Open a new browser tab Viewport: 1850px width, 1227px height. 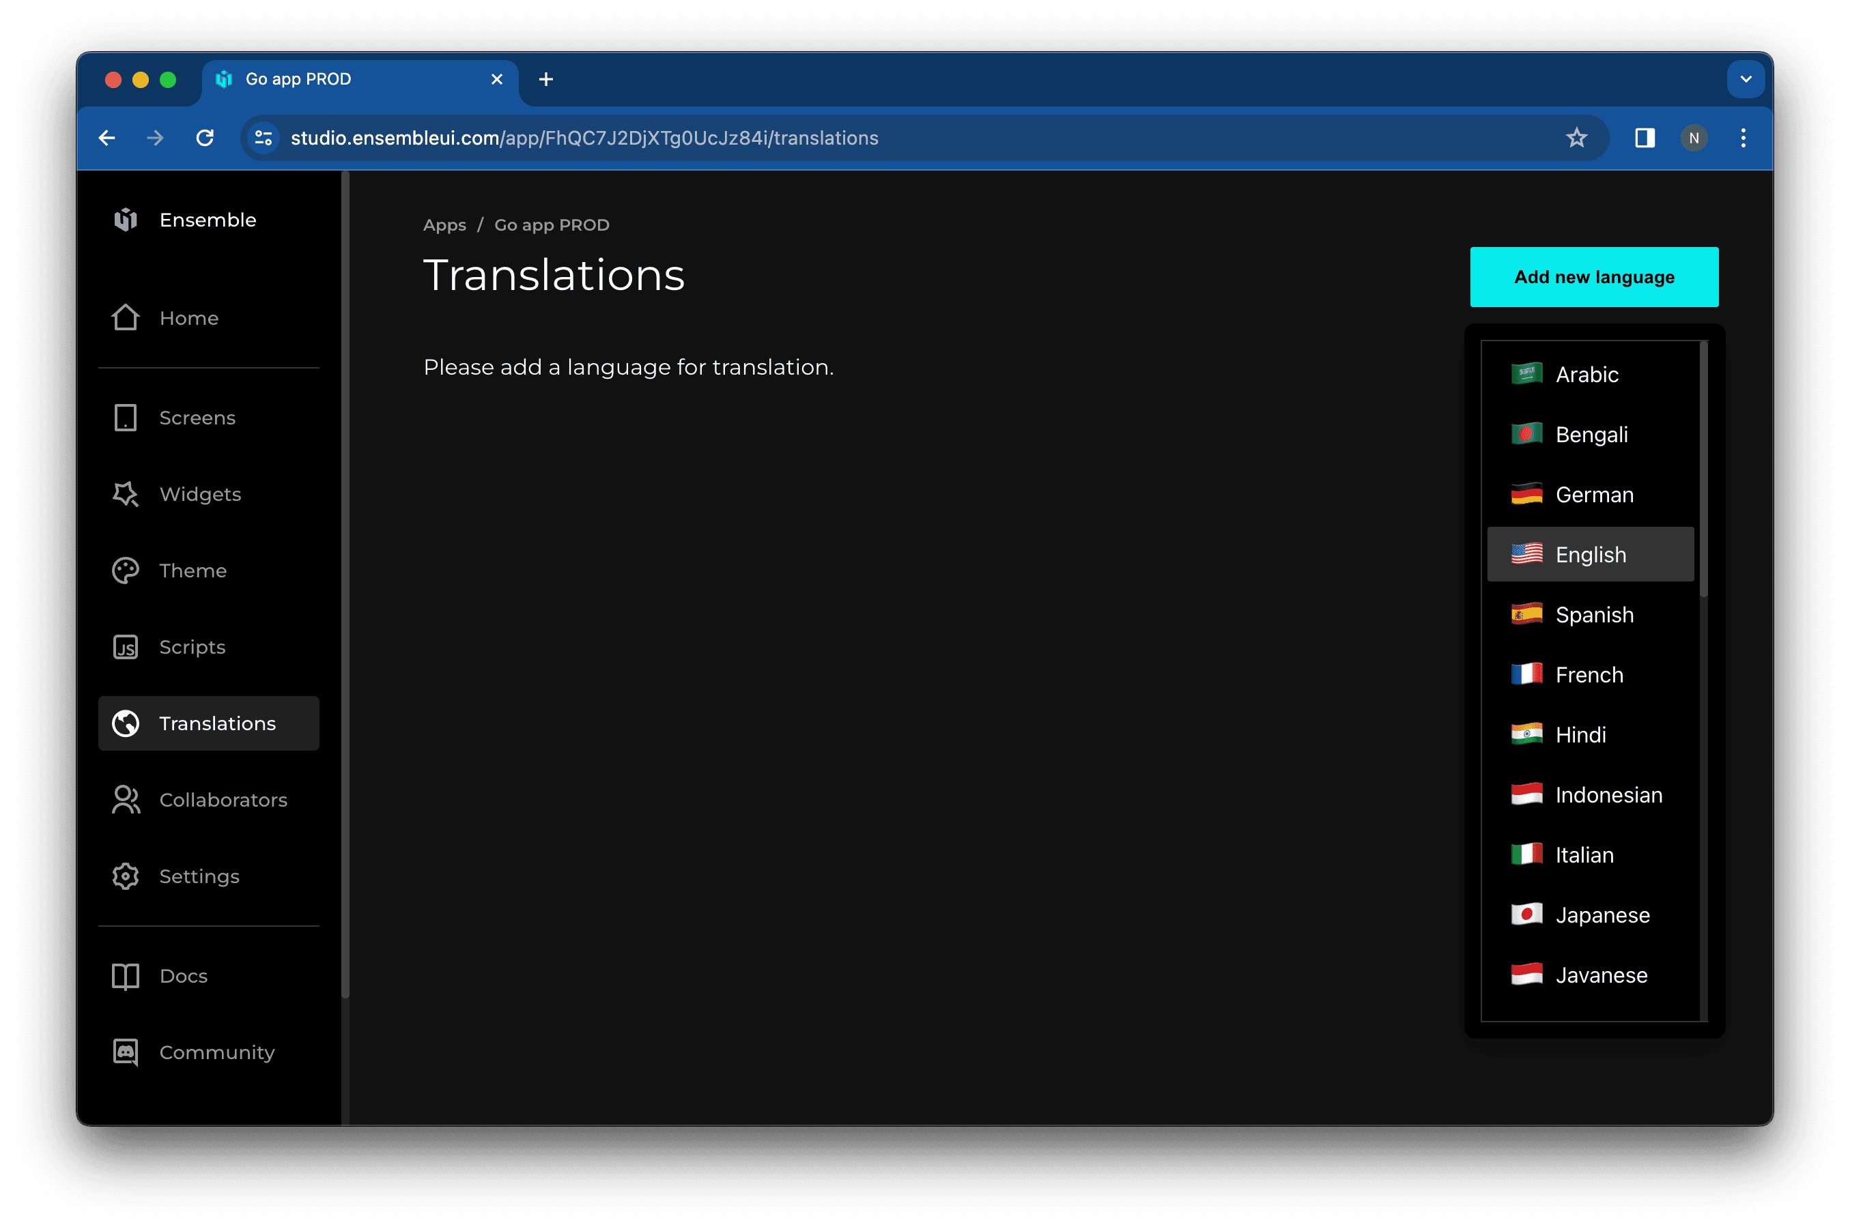pyautogui.click(x=546, y=79)
